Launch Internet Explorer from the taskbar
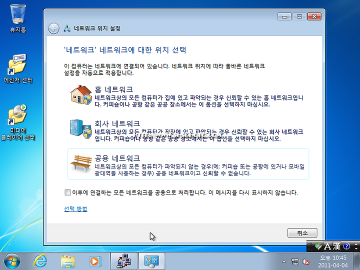 40,261
